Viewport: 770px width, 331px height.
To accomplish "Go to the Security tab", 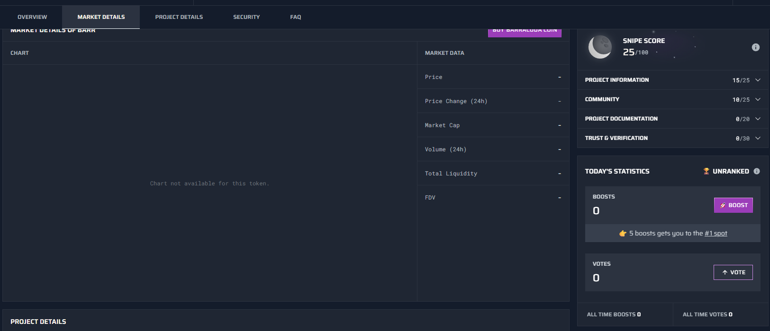I will 246,17.
